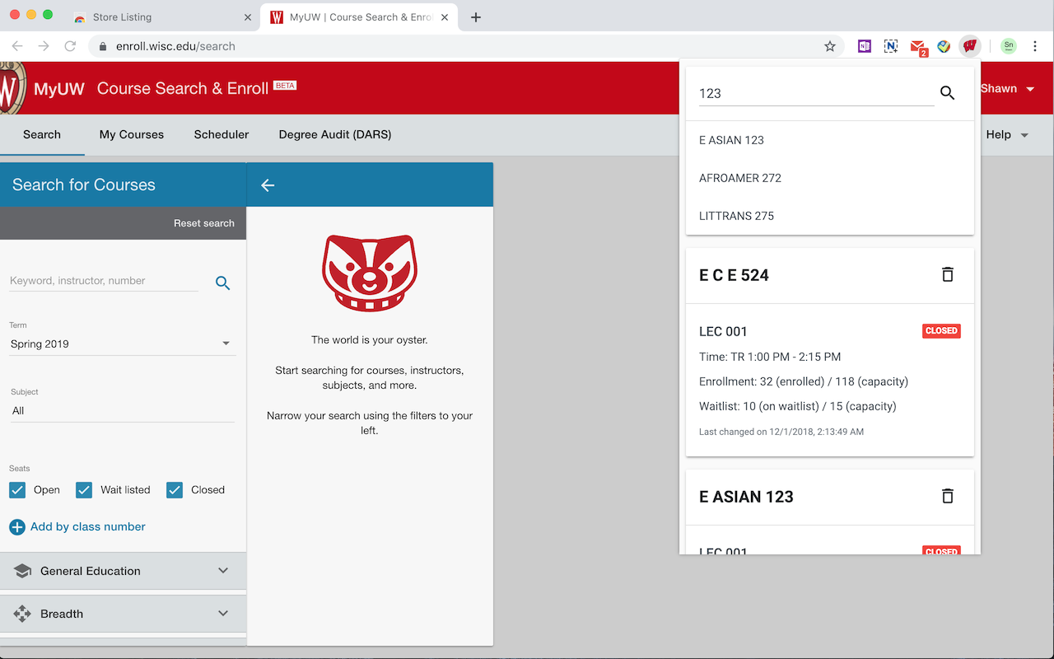This screenshot has width=1054, height=659.
Task: Choose the LITTRANS 275 suggestion
Action: pos(830,216)
